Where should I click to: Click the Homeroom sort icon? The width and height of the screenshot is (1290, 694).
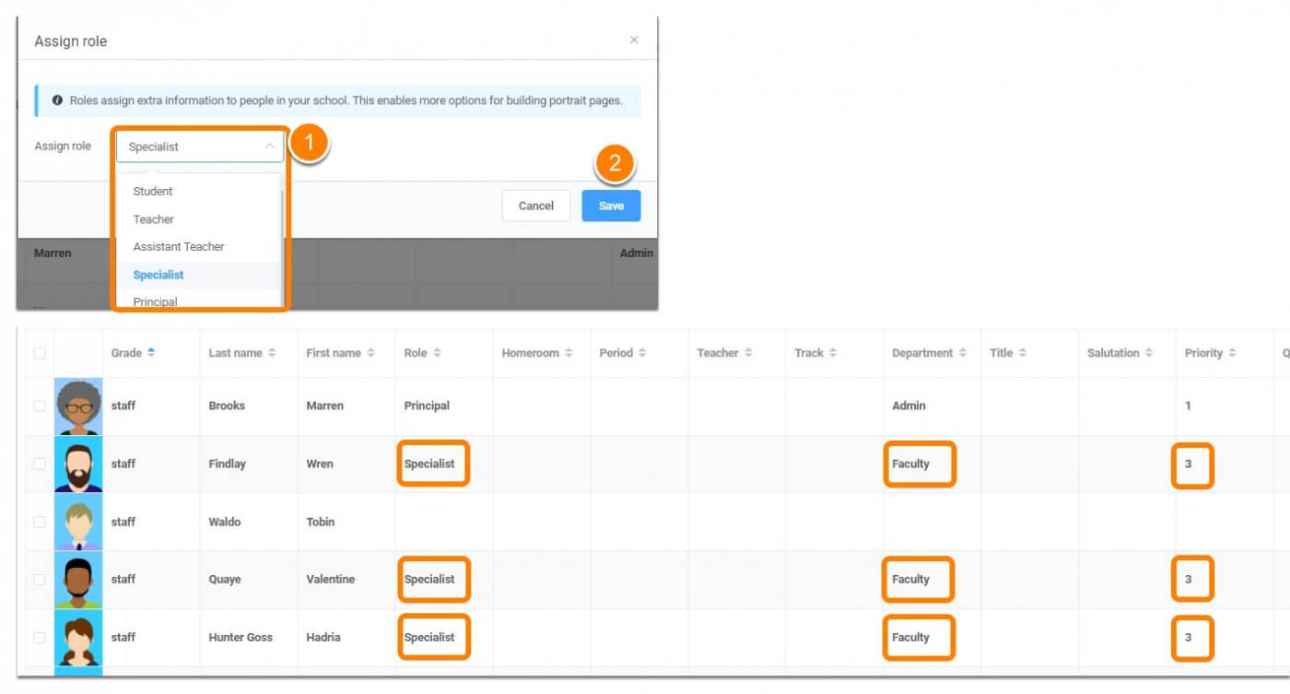click(569, 353)
